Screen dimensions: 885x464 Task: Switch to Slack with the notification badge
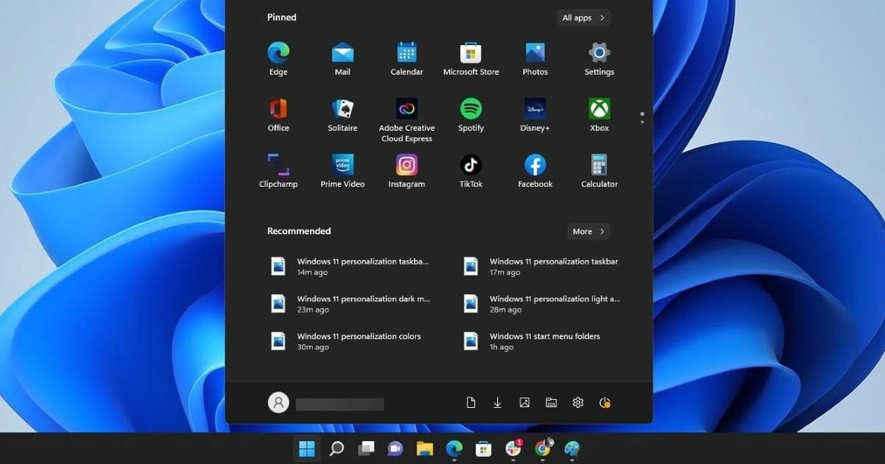click(x=513, y=448)
